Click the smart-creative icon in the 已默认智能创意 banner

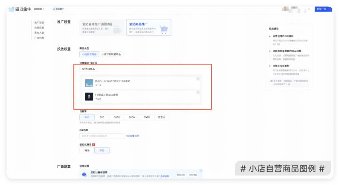pyautogui.click(x=84, y=174)
